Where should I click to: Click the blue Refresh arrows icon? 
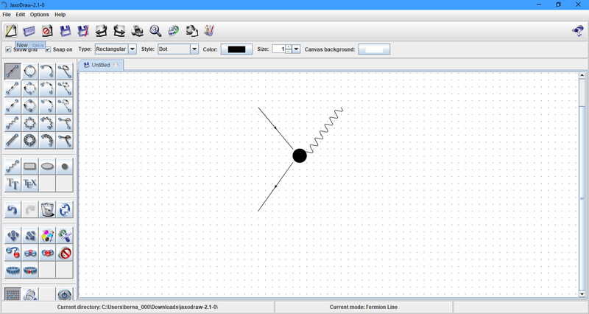(64, 210)
